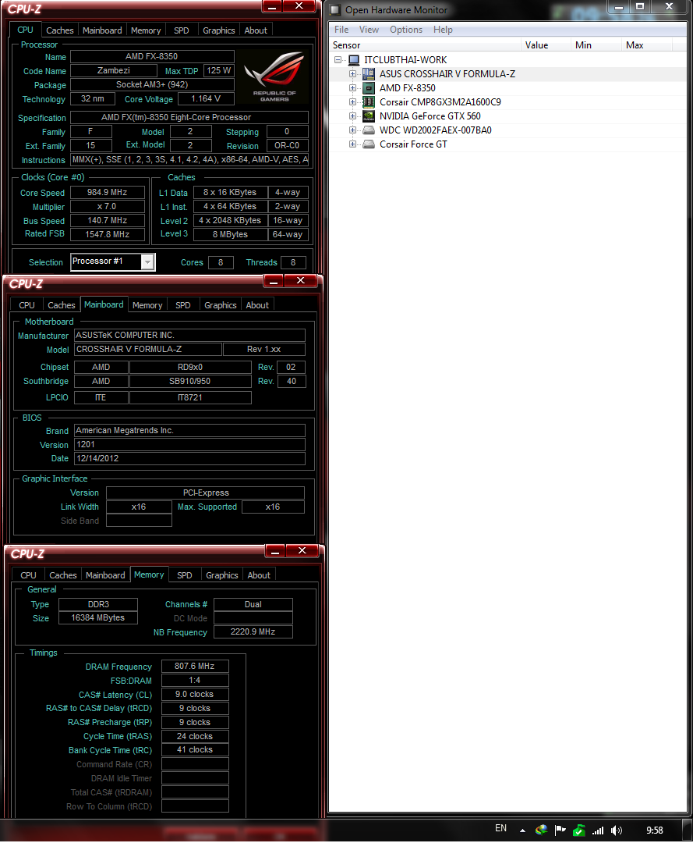Viewport: 693px width, 843px height.
Task: Click the 9:58 taskbar clock
Action: point(654,831)
